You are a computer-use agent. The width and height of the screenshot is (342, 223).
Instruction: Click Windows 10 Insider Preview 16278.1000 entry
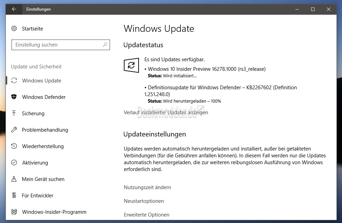tap(207, 69)
